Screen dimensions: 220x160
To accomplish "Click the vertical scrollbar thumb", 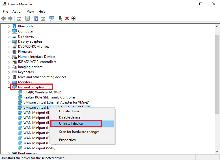I will (217, 74).
